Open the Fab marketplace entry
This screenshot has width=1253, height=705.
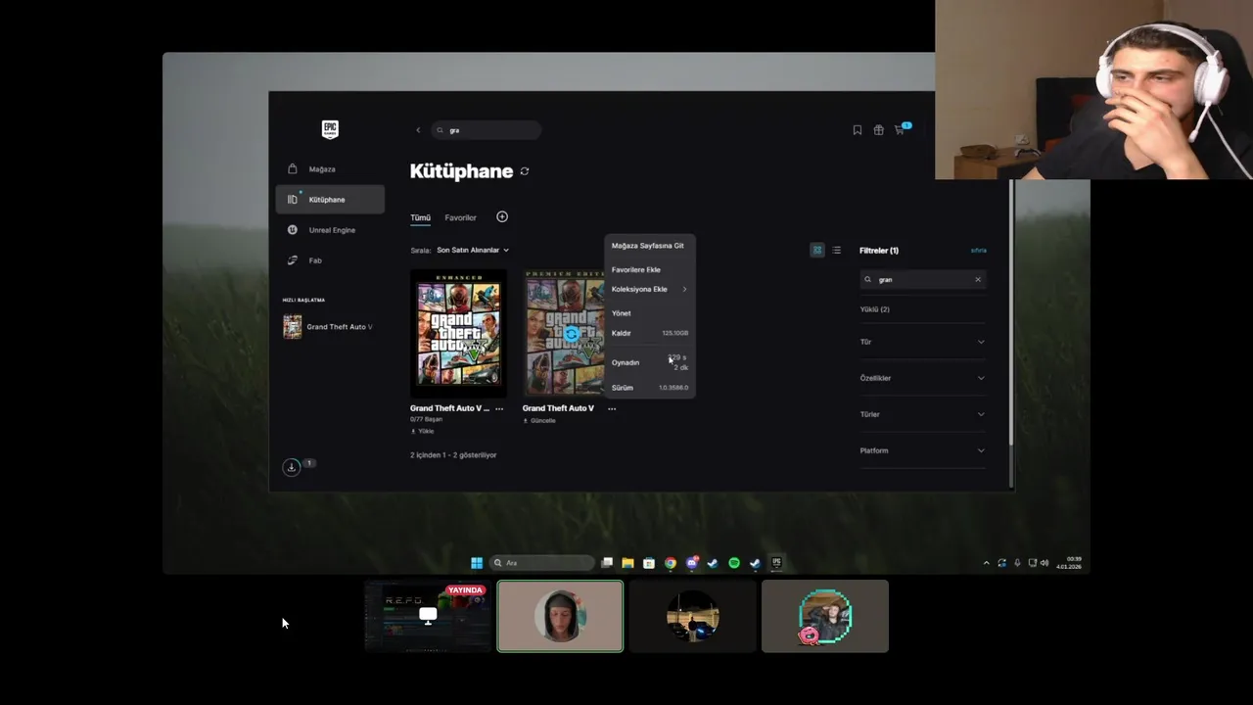click(x=330, y=260)
